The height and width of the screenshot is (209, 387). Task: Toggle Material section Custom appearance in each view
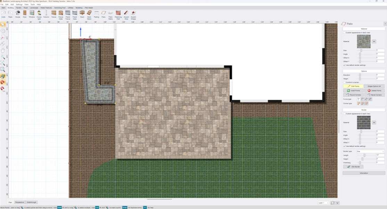[345, 33]
